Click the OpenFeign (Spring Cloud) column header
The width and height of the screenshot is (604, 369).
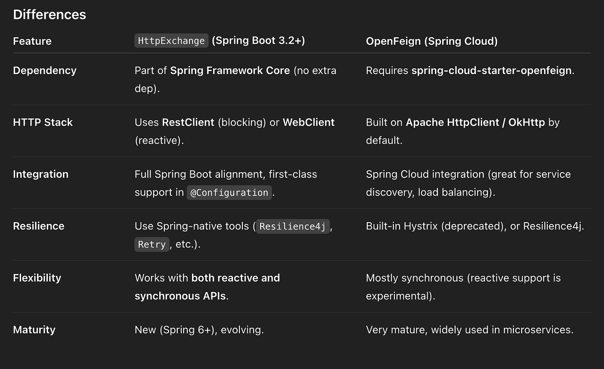coord(432,41)
